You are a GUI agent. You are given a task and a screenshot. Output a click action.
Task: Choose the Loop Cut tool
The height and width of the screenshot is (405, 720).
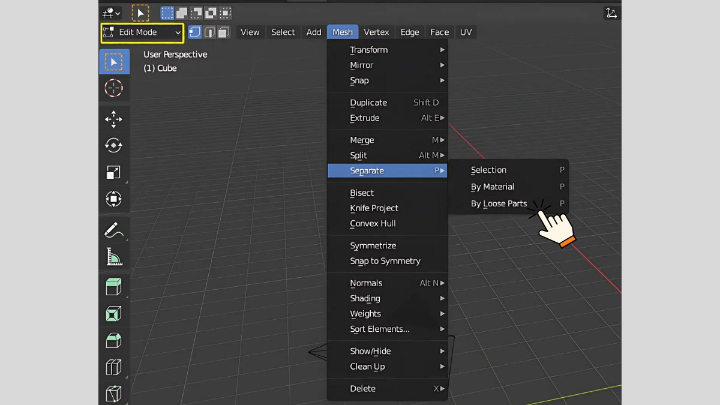point(114,367)
